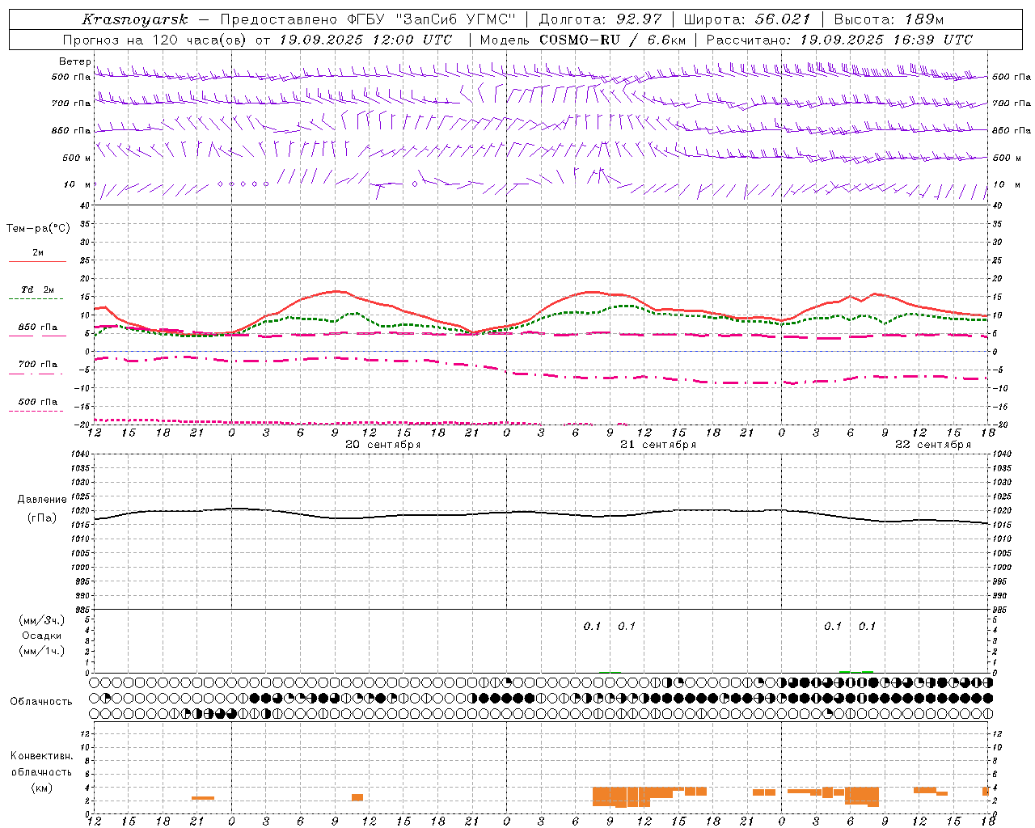
Task: Select the "Td 2м" legend entry
Action: [38, 289]
